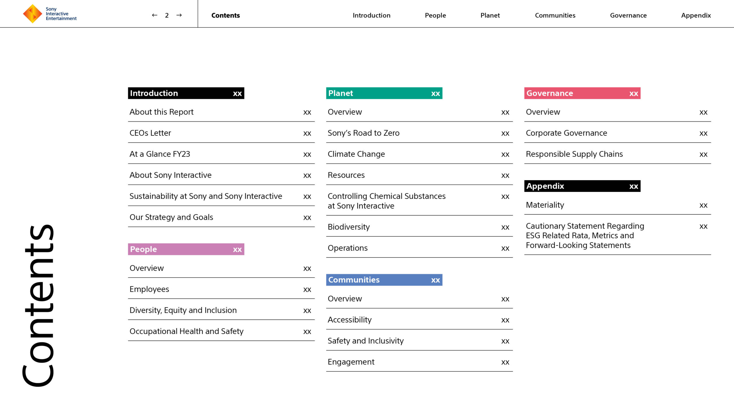Click the Sony Interactive Entertainment logo

click(x=50, y=14)
